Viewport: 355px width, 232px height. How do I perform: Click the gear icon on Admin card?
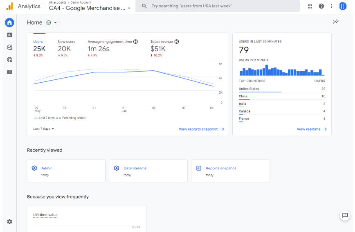(34, 168)
